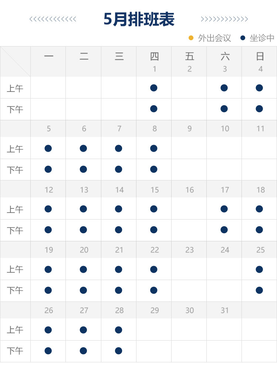Click the May 14 morning clinic dot

(118, 209)
